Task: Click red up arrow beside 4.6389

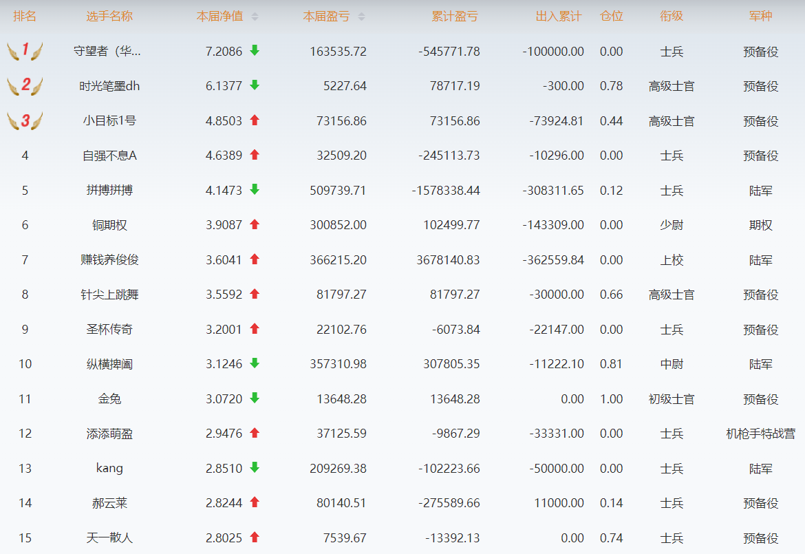Action: tap(255, 155)
